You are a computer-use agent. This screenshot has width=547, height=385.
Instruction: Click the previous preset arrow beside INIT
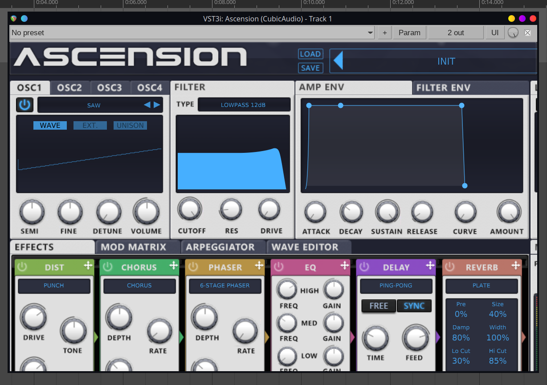coord(338,60)
